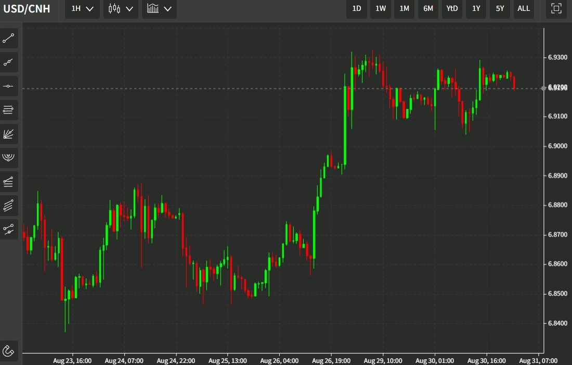Screen dimensions: 572x365
Task: Click the USD/CNH symbol title
Action: click(27, 9)
